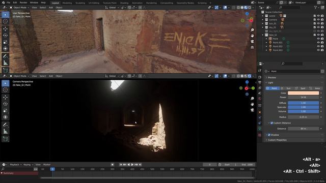Open the outliner filter funnel
Screen dimensions: 326x183
pos(316,8)
